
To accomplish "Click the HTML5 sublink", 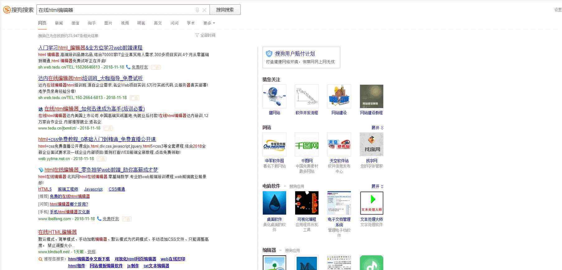I will pyautogui.click(x=45, y=189).
